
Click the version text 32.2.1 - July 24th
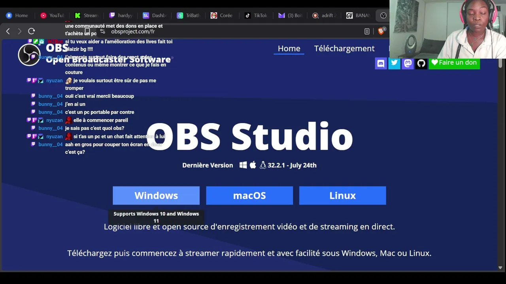pyautogui.click(x=292, y=165)
